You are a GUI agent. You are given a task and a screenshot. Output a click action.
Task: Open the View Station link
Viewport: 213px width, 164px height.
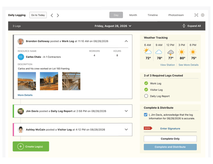[168, 65]
